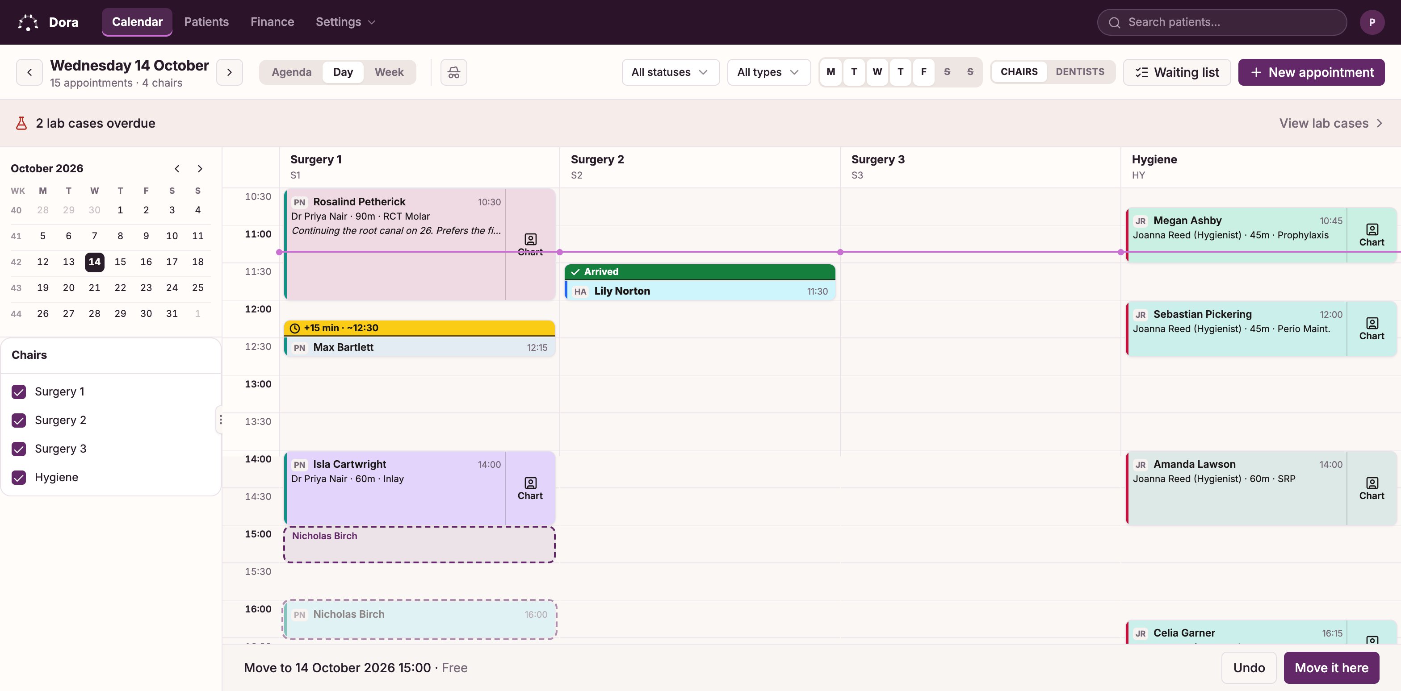
Task: Show previous month in mini calendar
Action: (x=177, y=168)
